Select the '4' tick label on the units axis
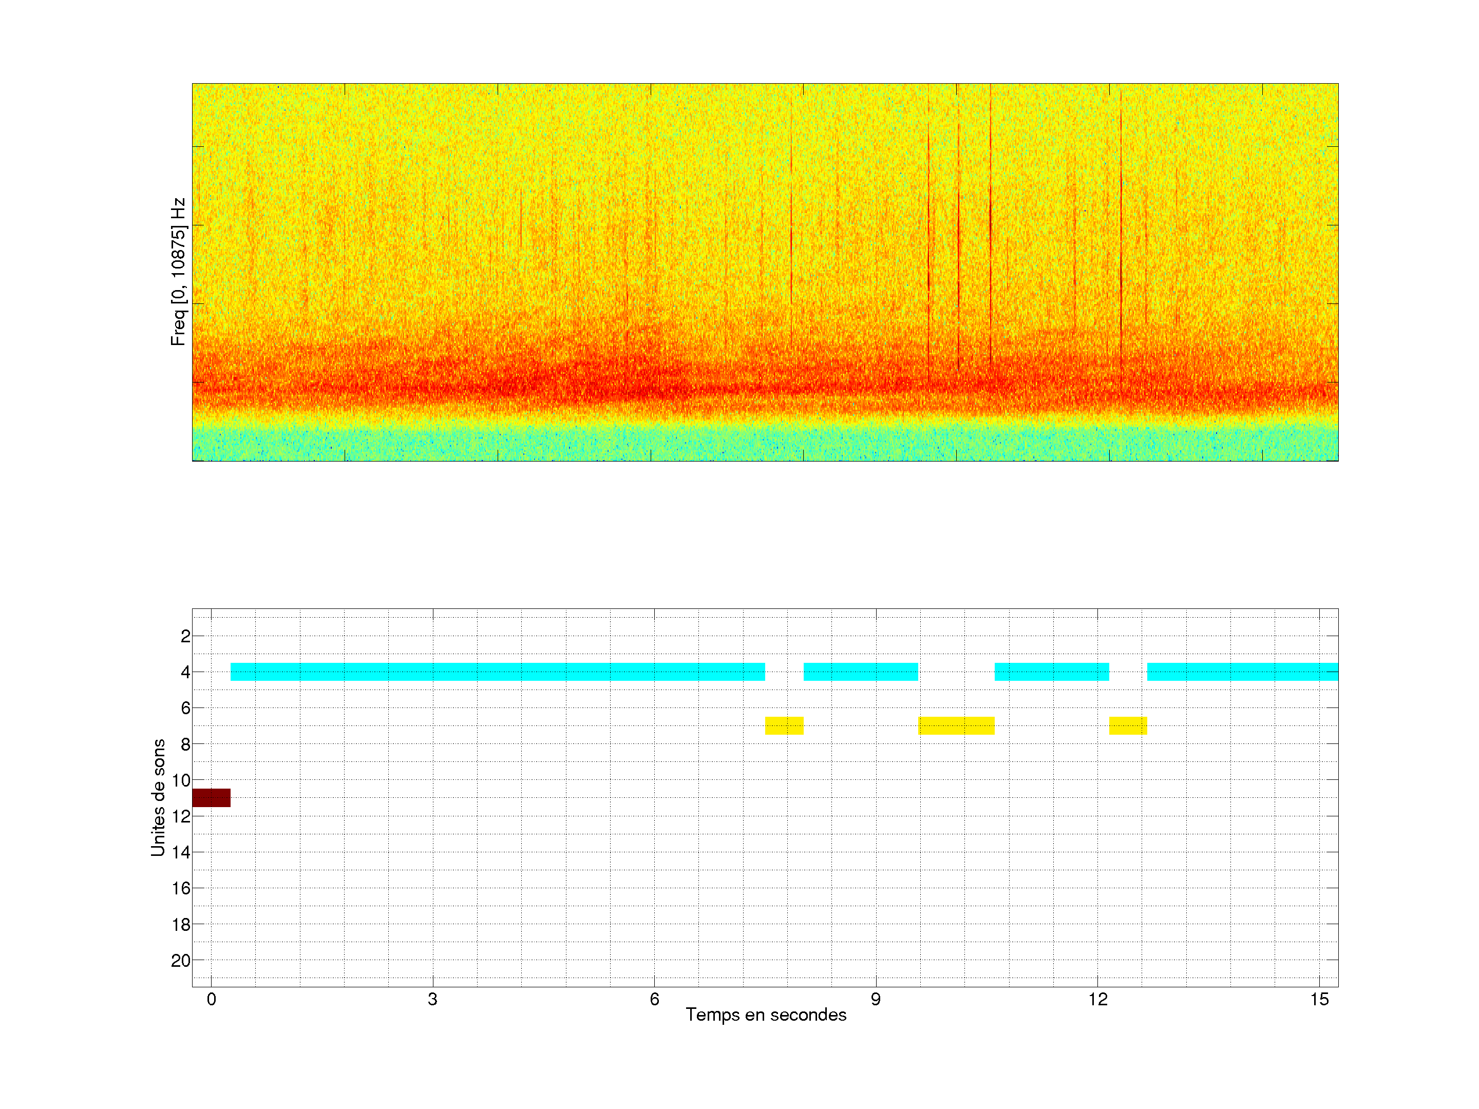The height and width of the screenshot is (1109, 1479). point(185,672)
